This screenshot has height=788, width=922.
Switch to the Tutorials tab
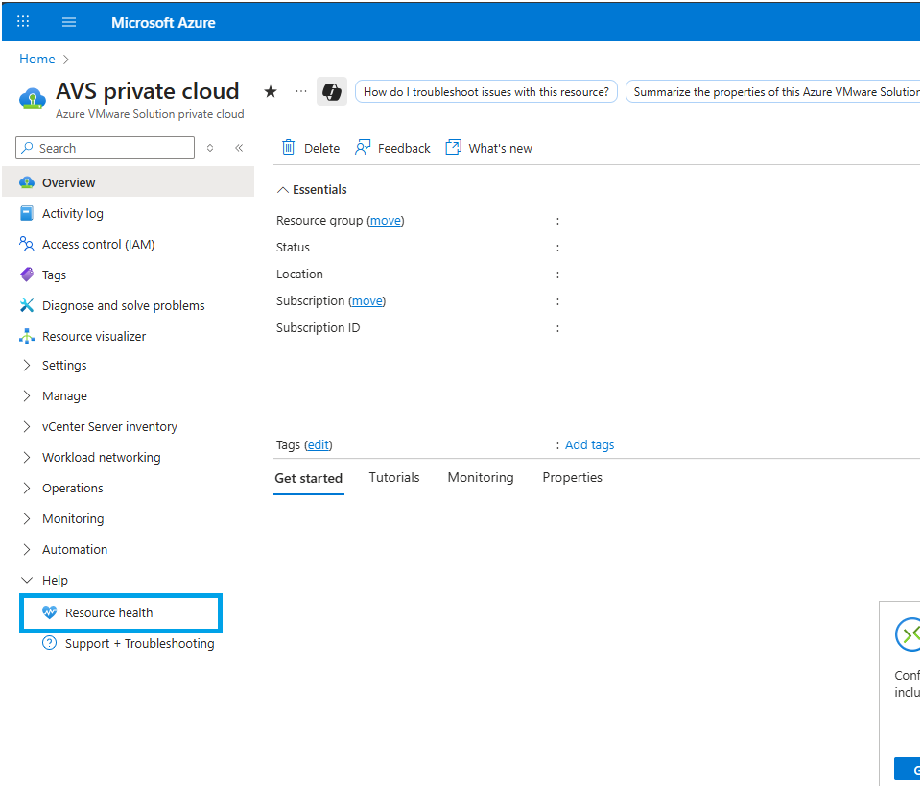coord(394,477)
